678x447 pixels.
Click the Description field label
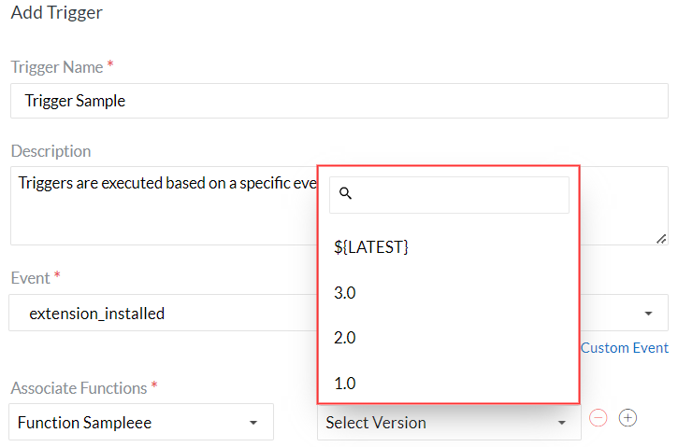pos(51,151)
